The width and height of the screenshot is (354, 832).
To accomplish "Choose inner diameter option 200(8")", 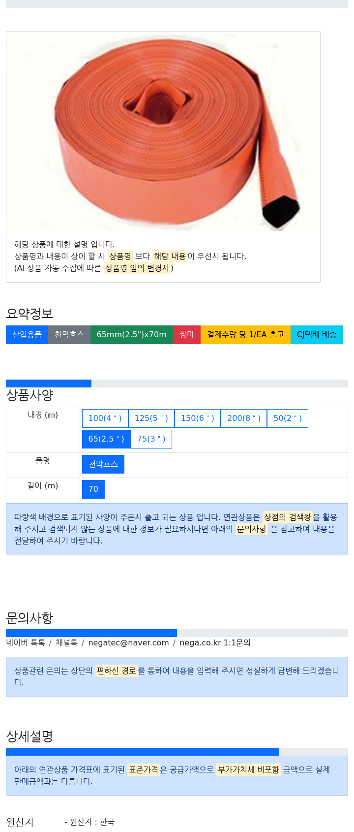I will click(244, 418).
